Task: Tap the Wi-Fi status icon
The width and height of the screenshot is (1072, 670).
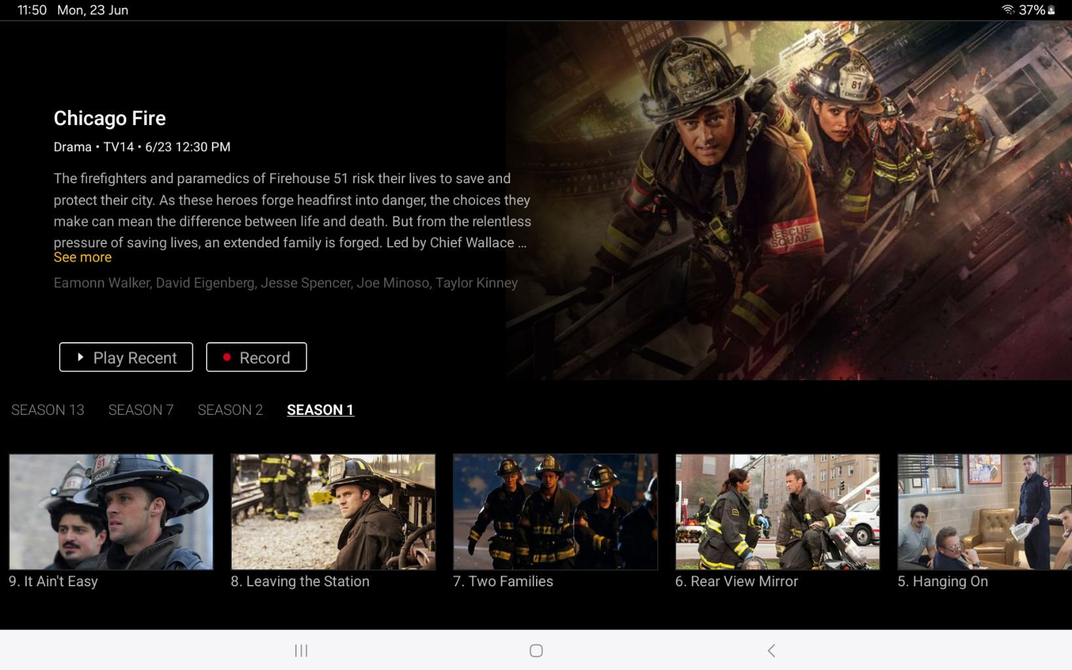Action: (1008, 10)
